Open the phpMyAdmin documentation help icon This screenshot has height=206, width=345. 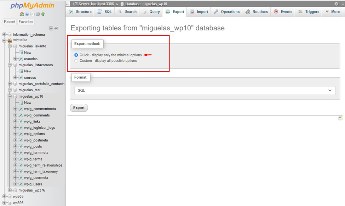point(27,14)
